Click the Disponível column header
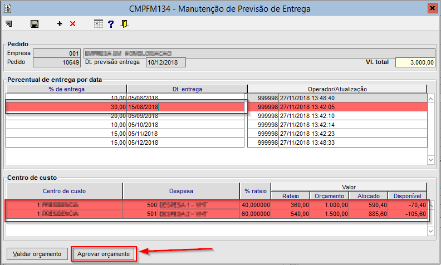Viewport: 441px width, 265px height. click(407, 196)
